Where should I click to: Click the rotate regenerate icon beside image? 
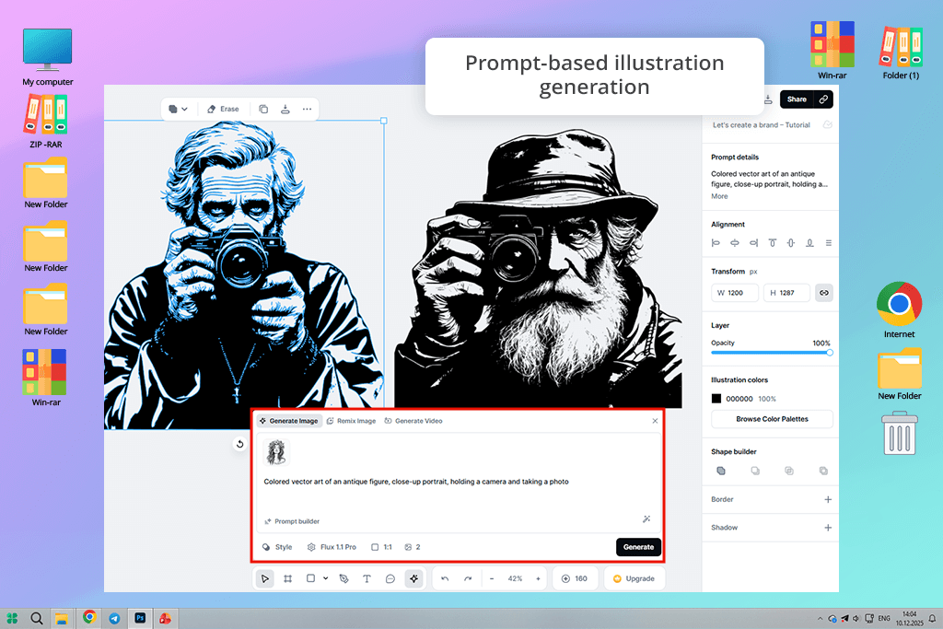point(239,445)
